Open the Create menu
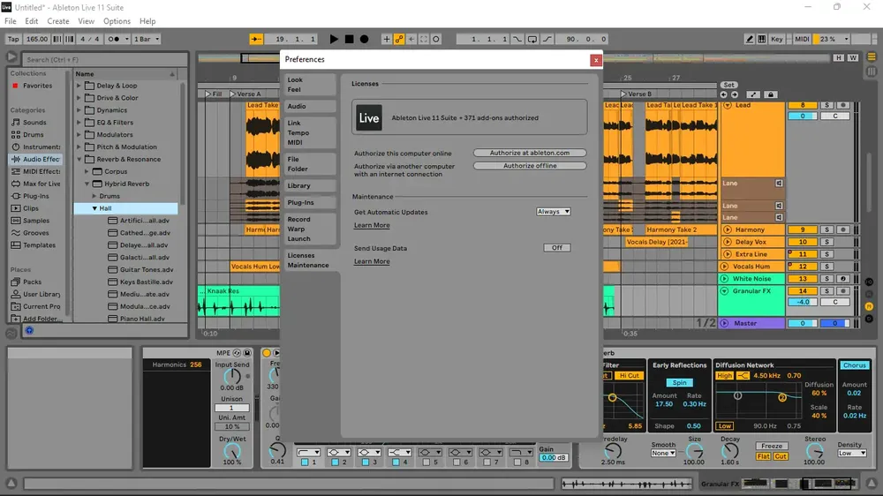 [x=58, y=21]
